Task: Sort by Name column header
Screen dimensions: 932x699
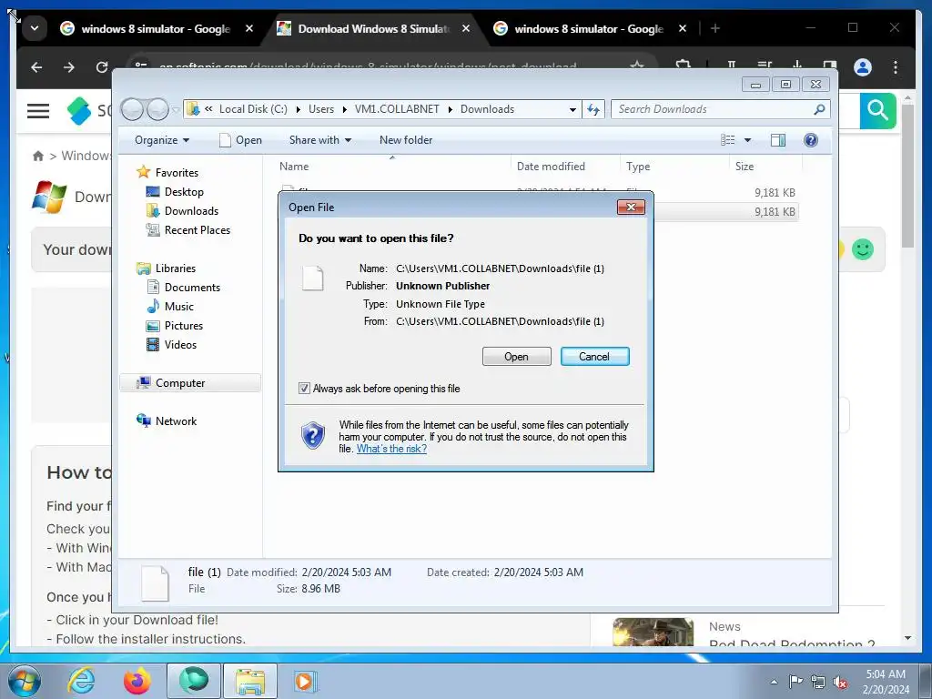Action: 392,167
